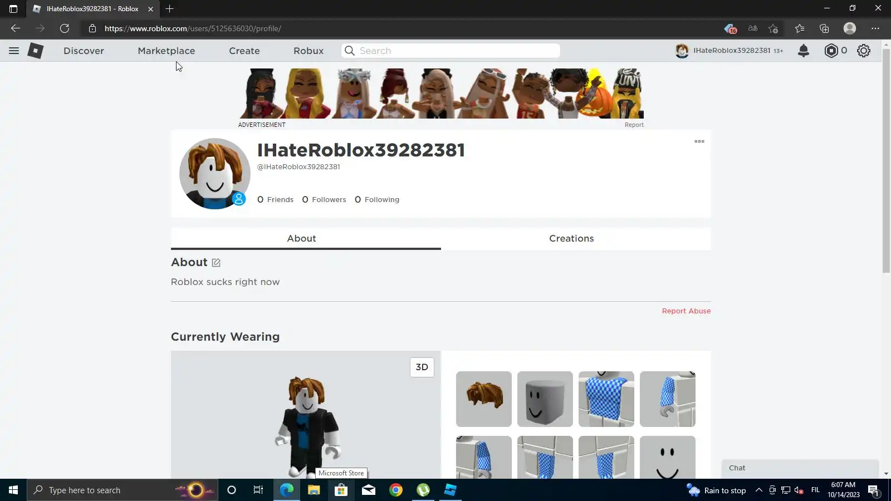Click the Report Abuse link

tap(686, 311)
